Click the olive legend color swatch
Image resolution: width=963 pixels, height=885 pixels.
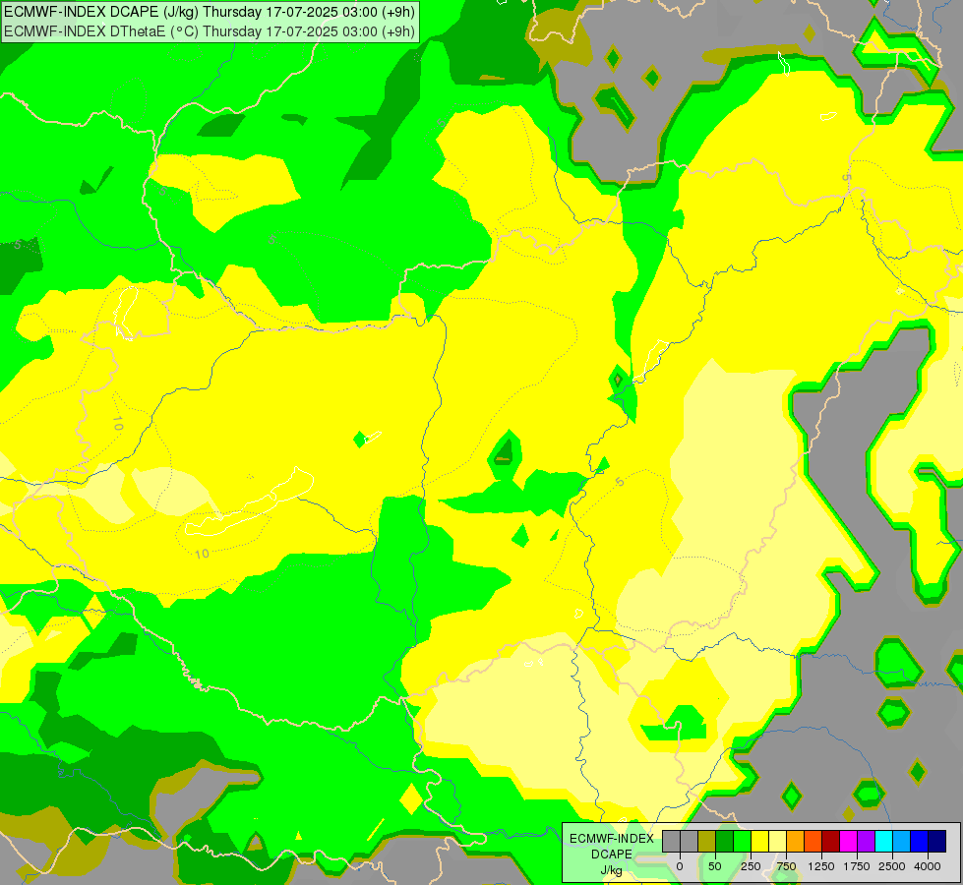[707, 841]
